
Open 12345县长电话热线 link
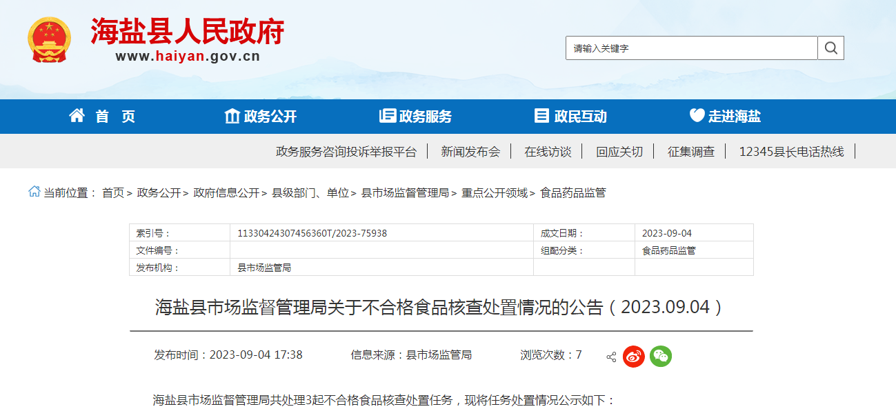click(x=791, y=152)
